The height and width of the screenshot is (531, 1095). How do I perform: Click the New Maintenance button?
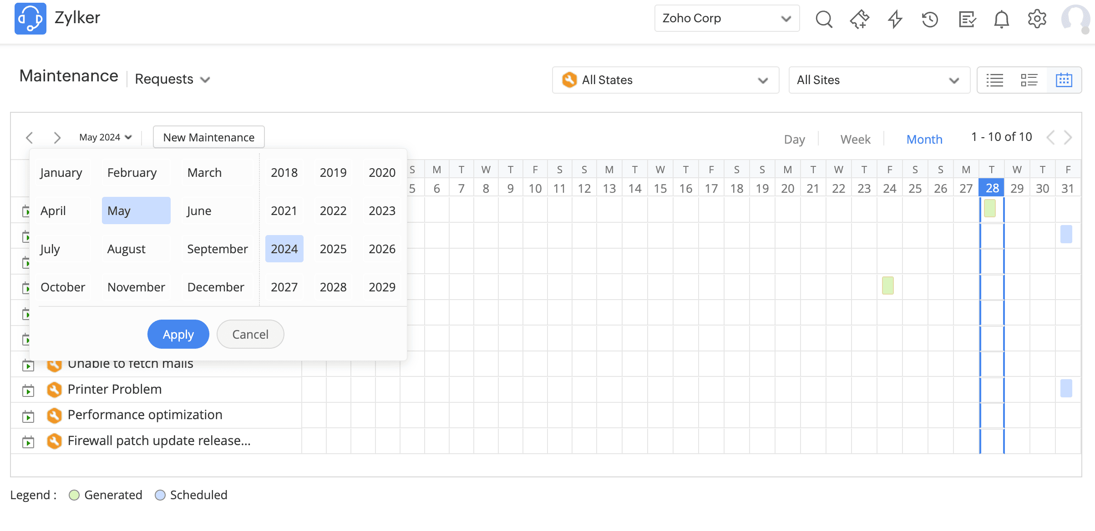click(x=208, y=137)
